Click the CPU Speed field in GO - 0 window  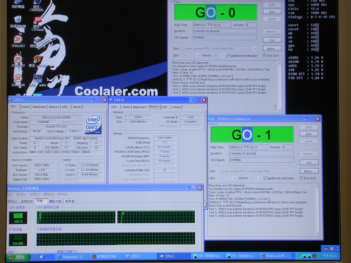pyautogui.click(x=225, y=38)
